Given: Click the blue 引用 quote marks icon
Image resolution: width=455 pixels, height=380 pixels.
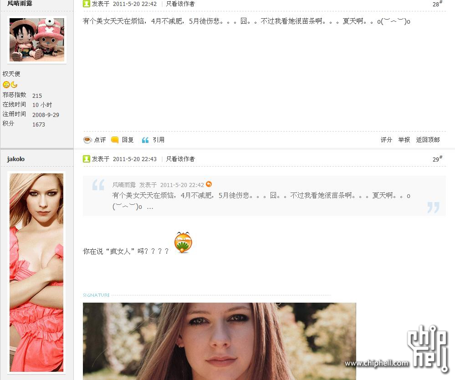Looking at the screenshot, I should tap(145, 140).
